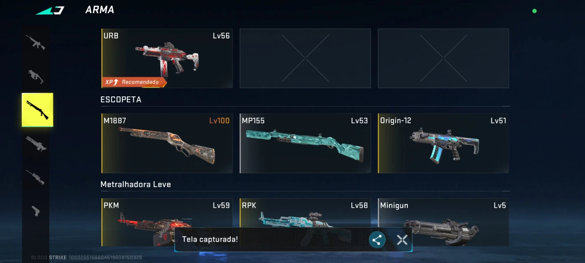Viewport: 585px width, 263px height.
Task: Dismiss the Tela capturada notification
Action: 402,240
